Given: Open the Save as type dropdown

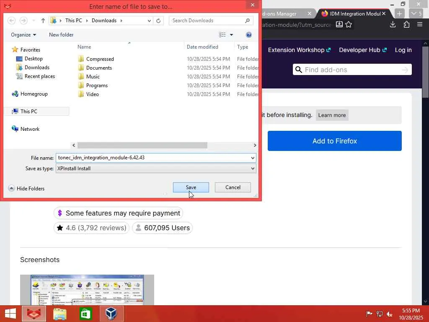Looking at the screenshot, I should (x=156, y=169).
